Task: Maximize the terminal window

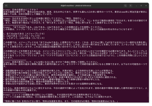Action: [141, 6]
